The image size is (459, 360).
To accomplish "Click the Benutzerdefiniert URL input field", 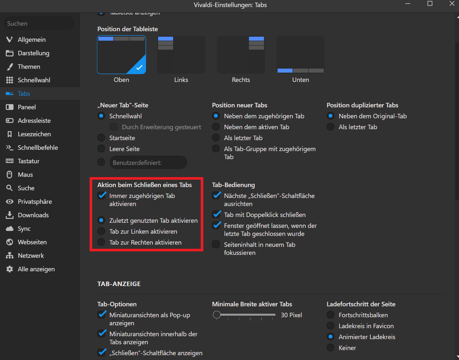I will [x=148, y=162].
